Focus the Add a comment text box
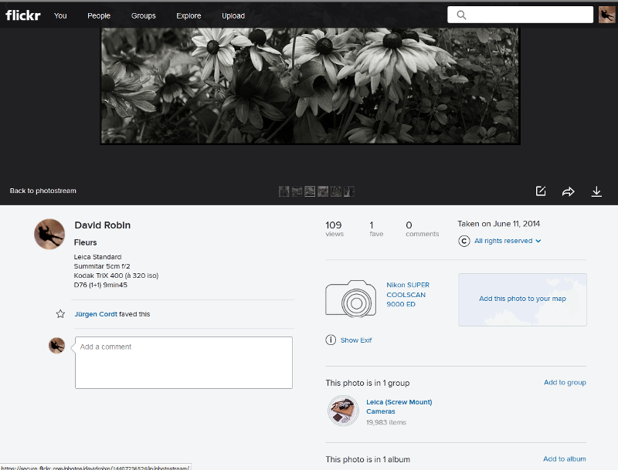Image resolution: width=618 pixels, height=470 pixels. [183, 362]
